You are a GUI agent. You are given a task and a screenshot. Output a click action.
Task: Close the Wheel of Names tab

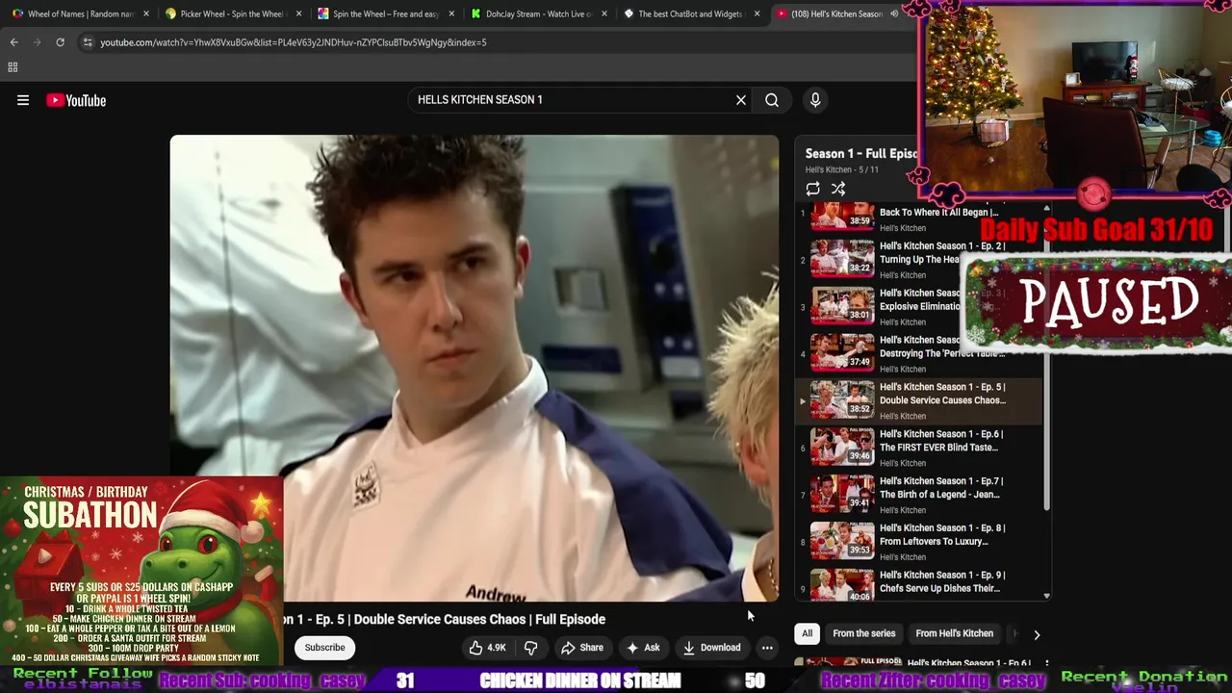tap(146, 14)
